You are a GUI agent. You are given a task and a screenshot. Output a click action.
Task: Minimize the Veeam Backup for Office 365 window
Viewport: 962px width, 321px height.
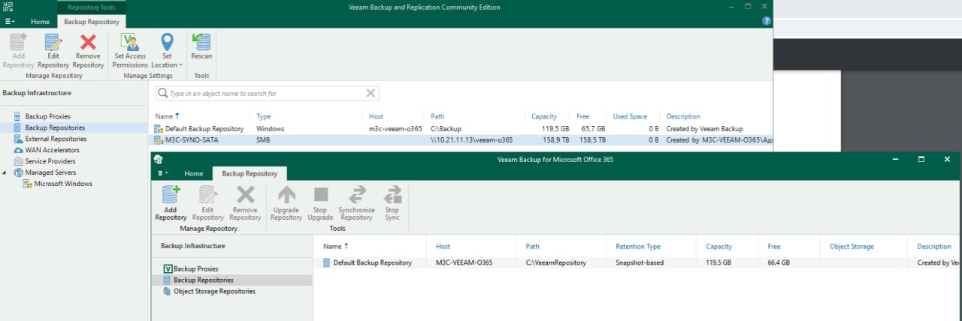tap(896, 159)
